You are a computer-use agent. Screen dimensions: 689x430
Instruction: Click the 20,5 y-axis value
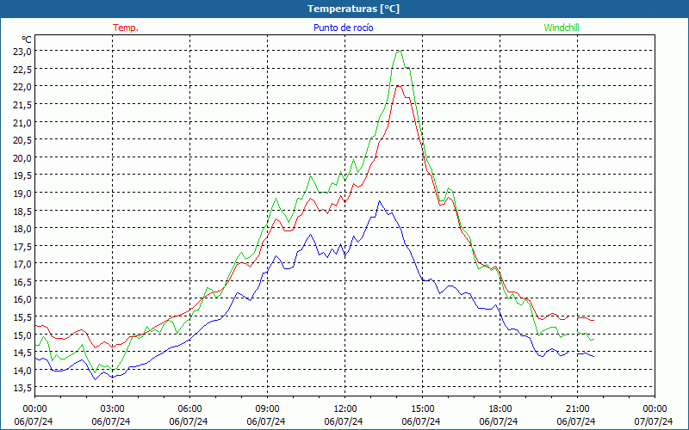[22, 140]
